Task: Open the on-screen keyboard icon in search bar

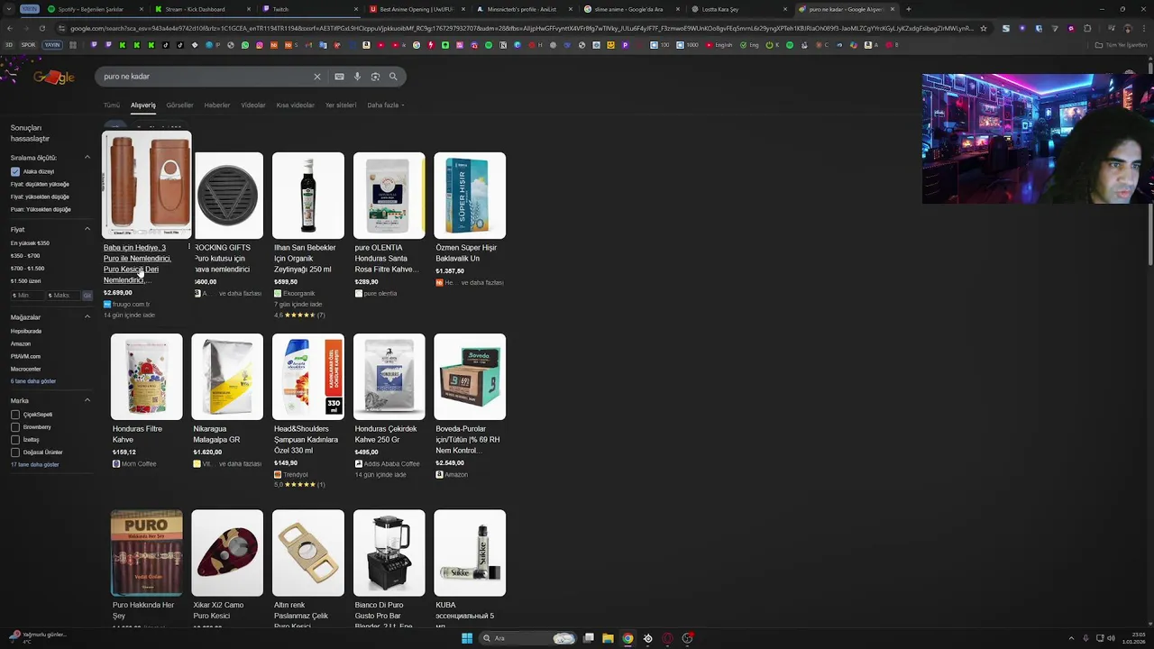Action: tap(339, 77)
